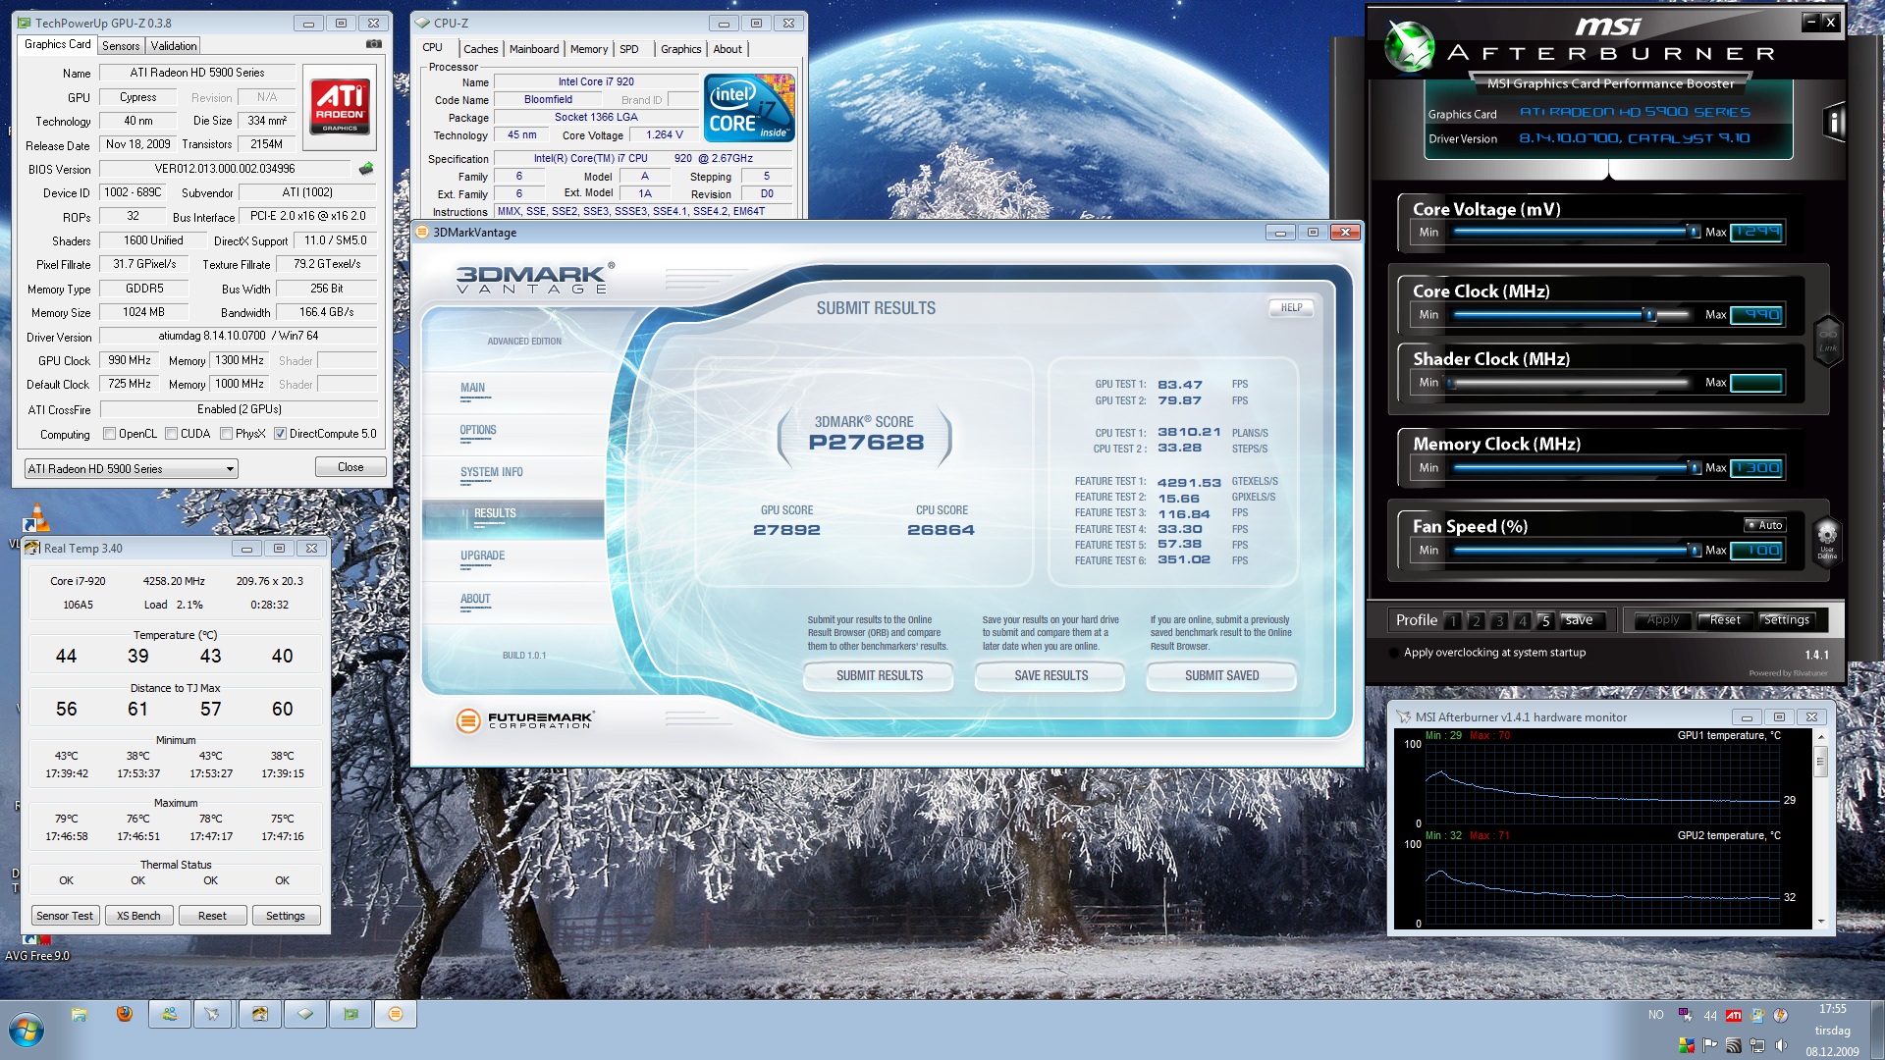Image resolution: width=1885 pixels, height=1060 pixels.
Task: Select Afterburner profile slot 3
Action: (1499, 620)
